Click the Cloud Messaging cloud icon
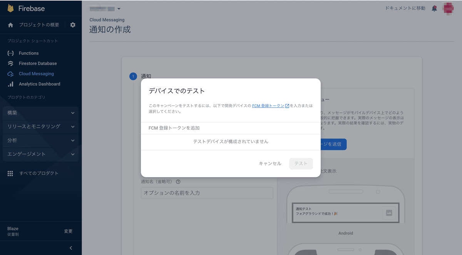 (11, 74)
